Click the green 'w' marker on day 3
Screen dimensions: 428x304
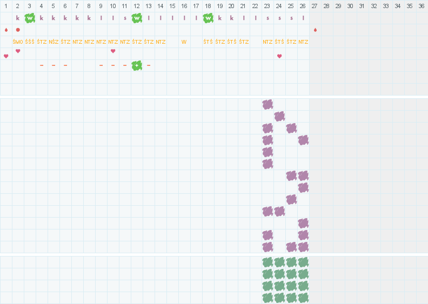(x=30, y=18)
